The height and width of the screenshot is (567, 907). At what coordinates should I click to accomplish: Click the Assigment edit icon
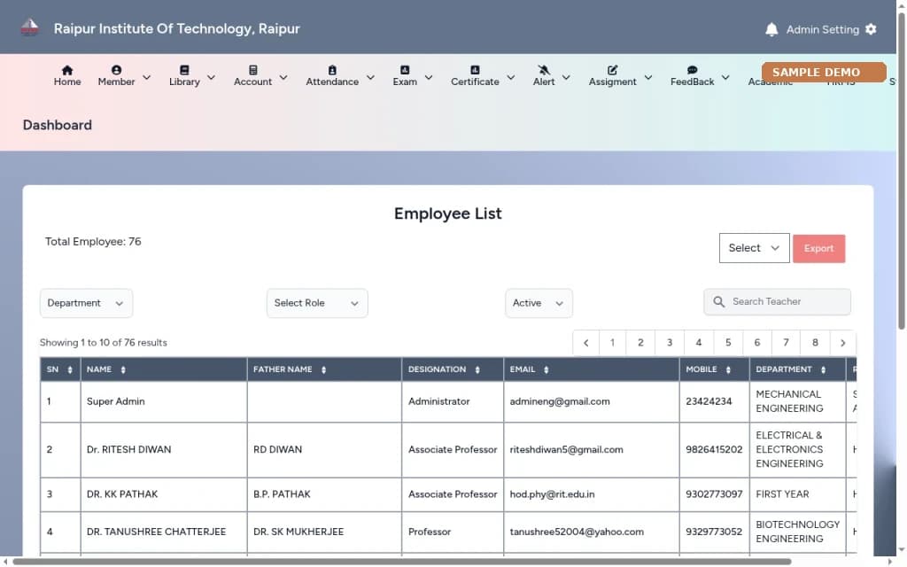pos(613,70)
